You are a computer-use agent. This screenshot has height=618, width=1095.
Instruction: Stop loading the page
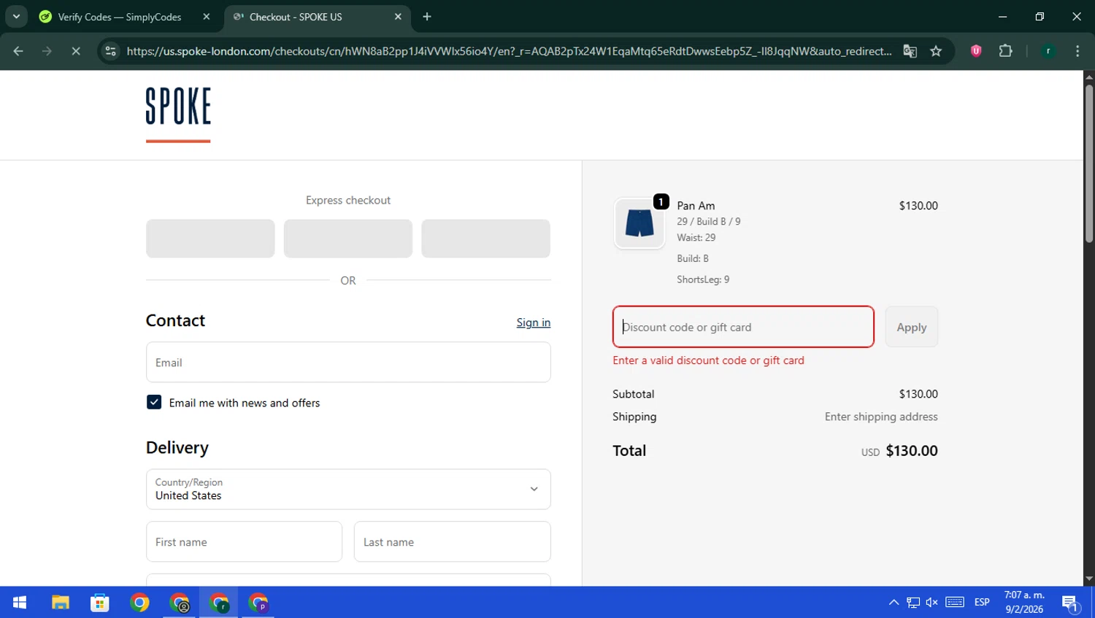pos(75,51)
